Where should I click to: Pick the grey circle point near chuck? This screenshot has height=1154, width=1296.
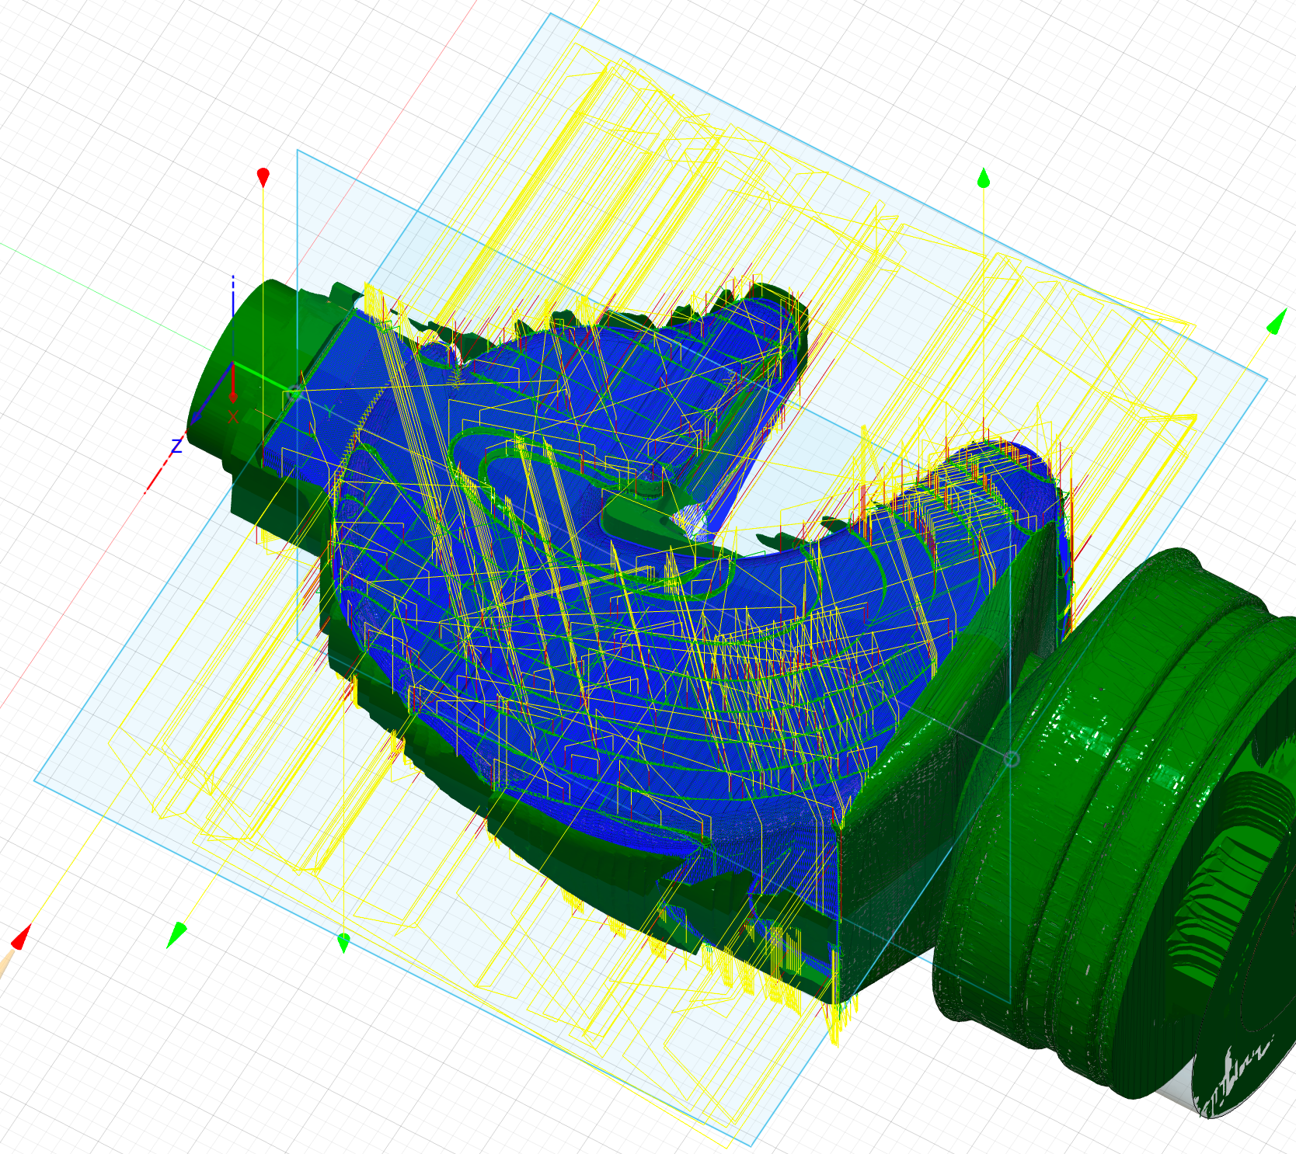click(1011, 759)
